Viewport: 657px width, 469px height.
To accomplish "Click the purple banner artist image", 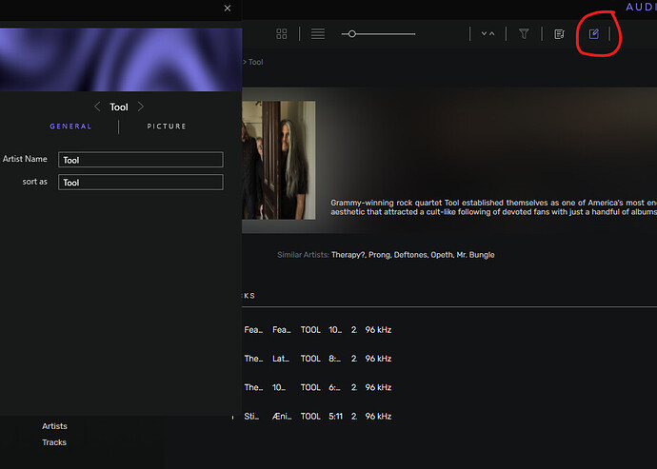I will coord(121,60).
